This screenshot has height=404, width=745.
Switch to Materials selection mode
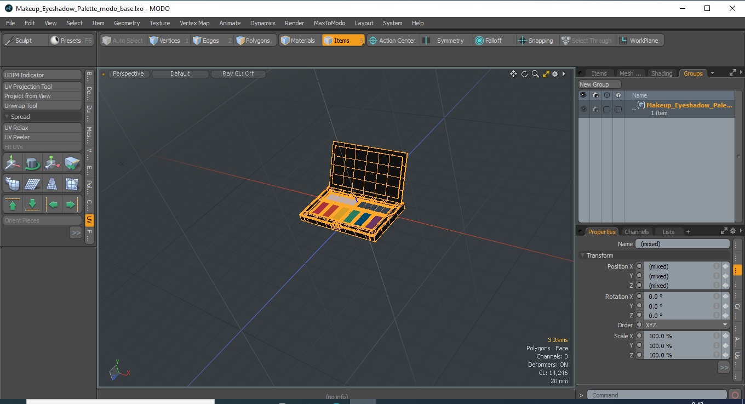click(300, 41)
